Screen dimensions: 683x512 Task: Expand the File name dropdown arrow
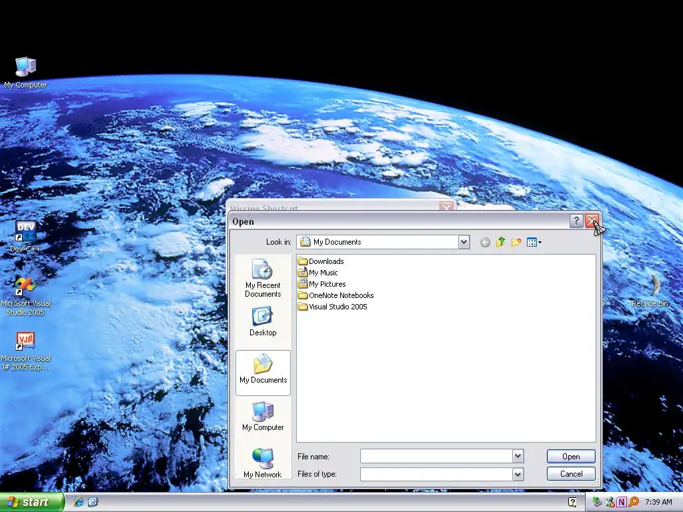518,456
